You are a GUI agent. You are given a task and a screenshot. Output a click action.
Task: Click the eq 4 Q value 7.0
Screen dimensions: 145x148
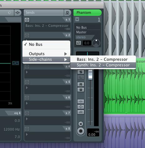pos(17,137)
